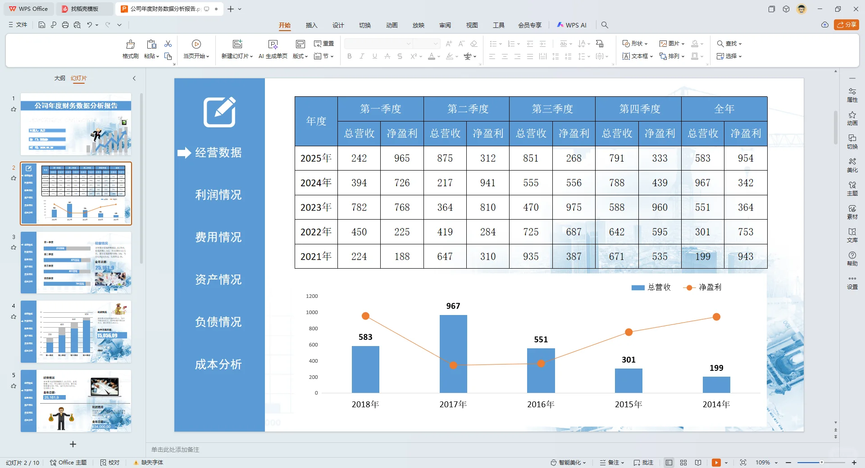Open the Insert (插入) ribbon tab

[x=311, y=25]
